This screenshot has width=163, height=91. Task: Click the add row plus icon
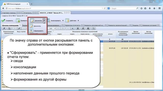coord(15,28)
